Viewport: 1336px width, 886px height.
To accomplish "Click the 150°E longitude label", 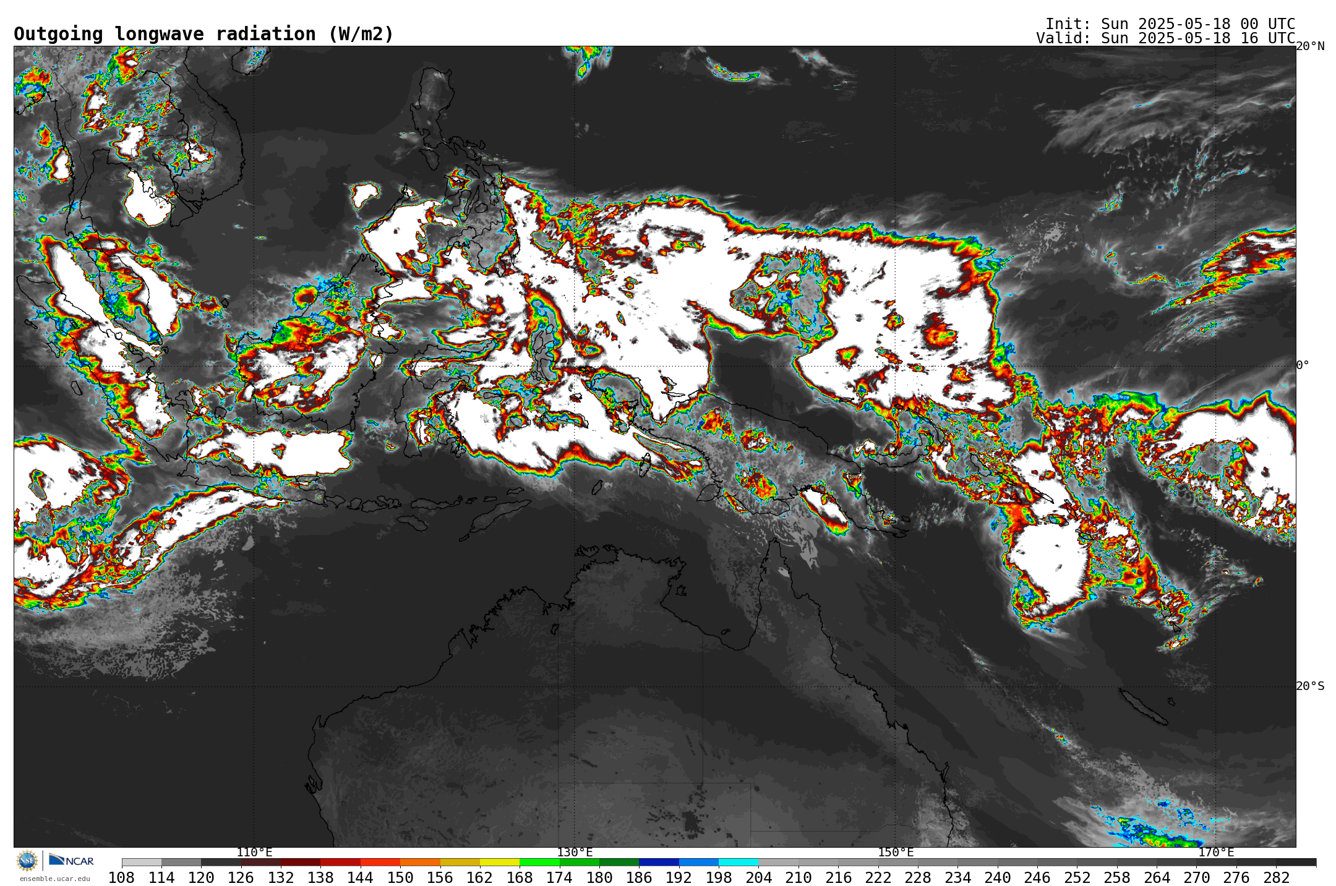I will (x=896, y=853).
